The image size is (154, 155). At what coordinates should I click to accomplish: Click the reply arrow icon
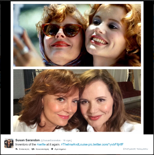click(17, 149)
